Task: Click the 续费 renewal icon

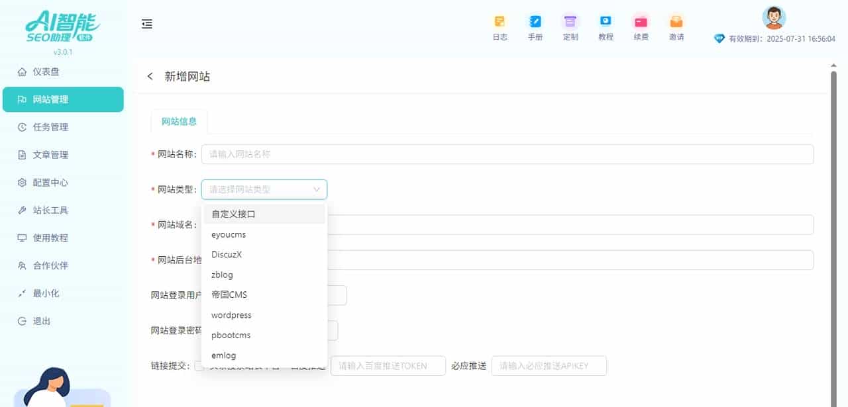Action: (641, 25)
